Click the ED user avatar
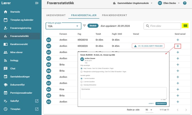Screen dimensions: 192x115 click(x=160, y=3)
